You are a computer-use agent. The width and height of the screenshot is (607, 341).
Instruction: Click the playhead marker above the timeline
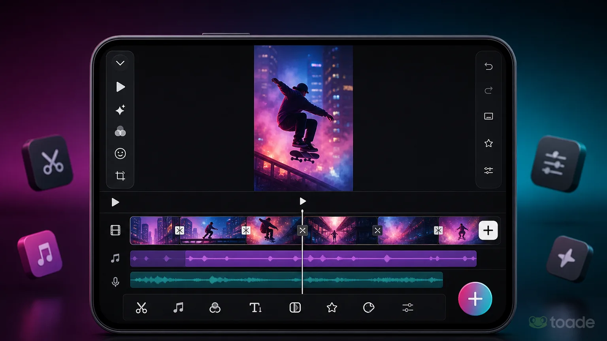tap(303, 201)
